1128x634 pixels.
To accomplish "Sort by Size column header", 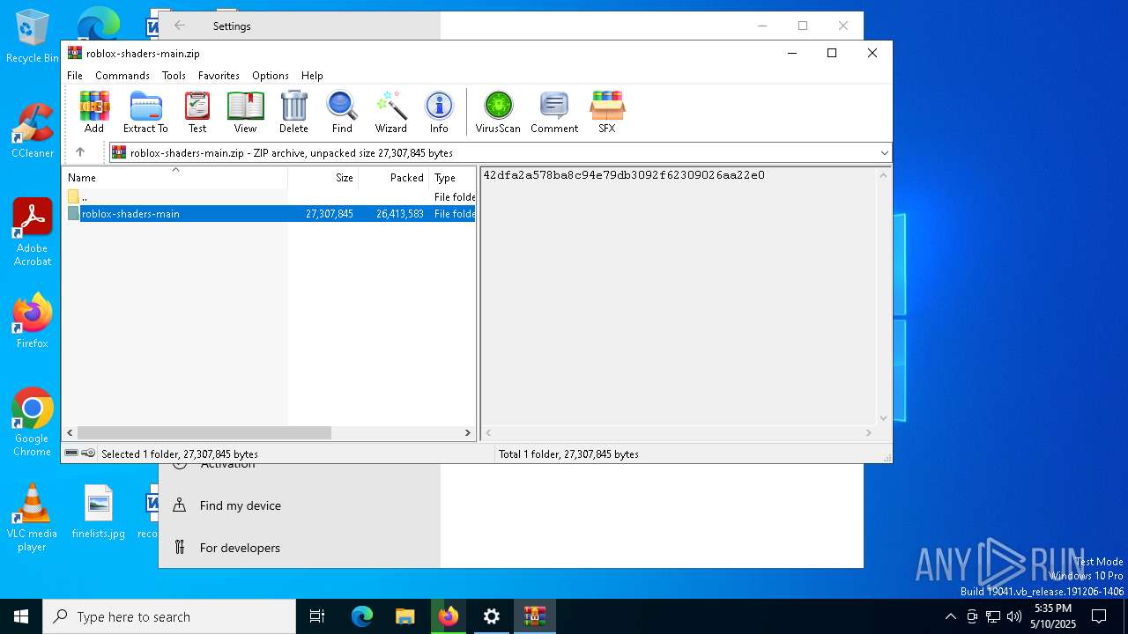I will [323, 178].
